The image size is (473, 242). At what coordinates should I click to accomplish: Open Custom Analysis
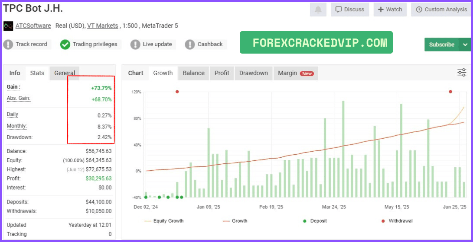[x=441, y=10]
